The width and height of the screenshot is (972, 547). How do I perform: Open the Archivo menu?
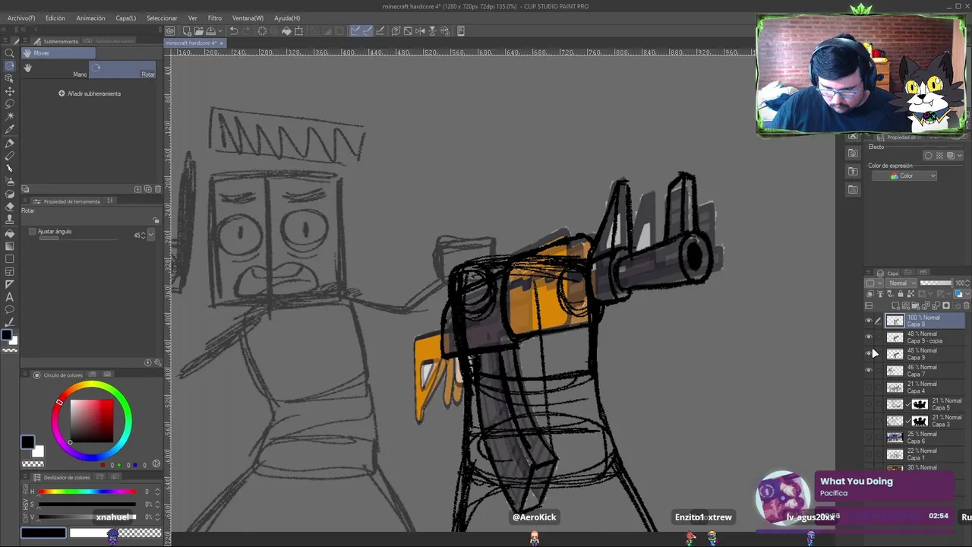[21, 17]
